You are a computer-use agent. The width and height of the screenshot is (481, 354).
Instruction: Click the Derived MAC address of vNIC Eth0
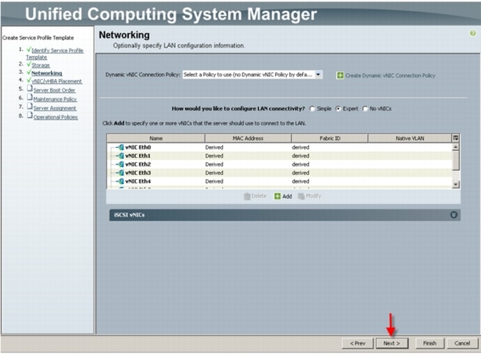click(x=214, y=147)
